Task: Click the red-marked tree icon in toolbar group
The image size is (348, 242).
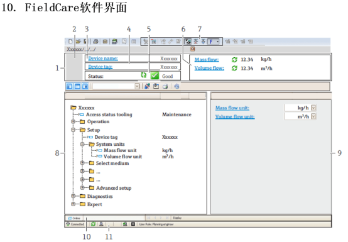Action: point(153,41)
